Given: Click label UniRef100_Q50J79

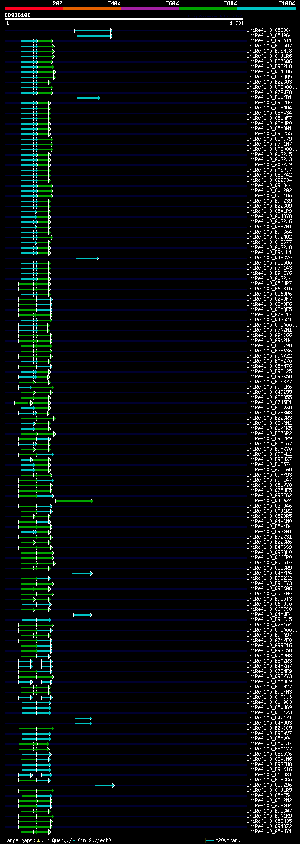Looking at the screenshot, I should [x=269, y=139].
